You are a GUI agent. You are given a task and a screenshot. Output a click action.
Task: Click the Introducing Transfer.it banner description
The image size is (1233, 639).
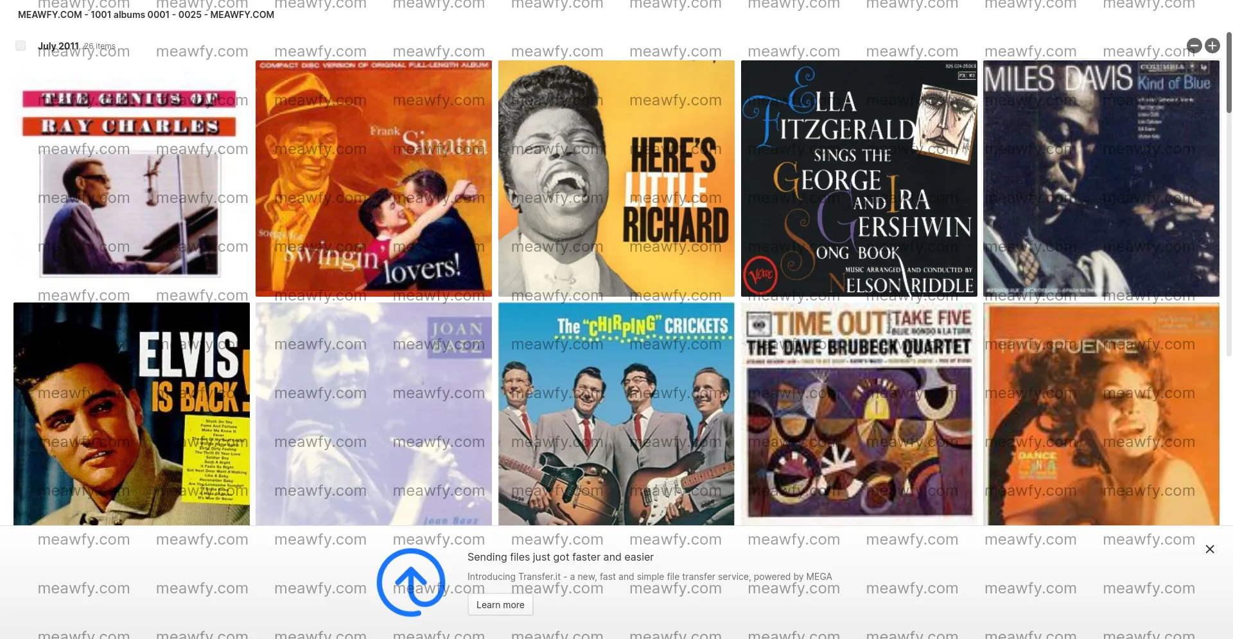tap(649, 577)
